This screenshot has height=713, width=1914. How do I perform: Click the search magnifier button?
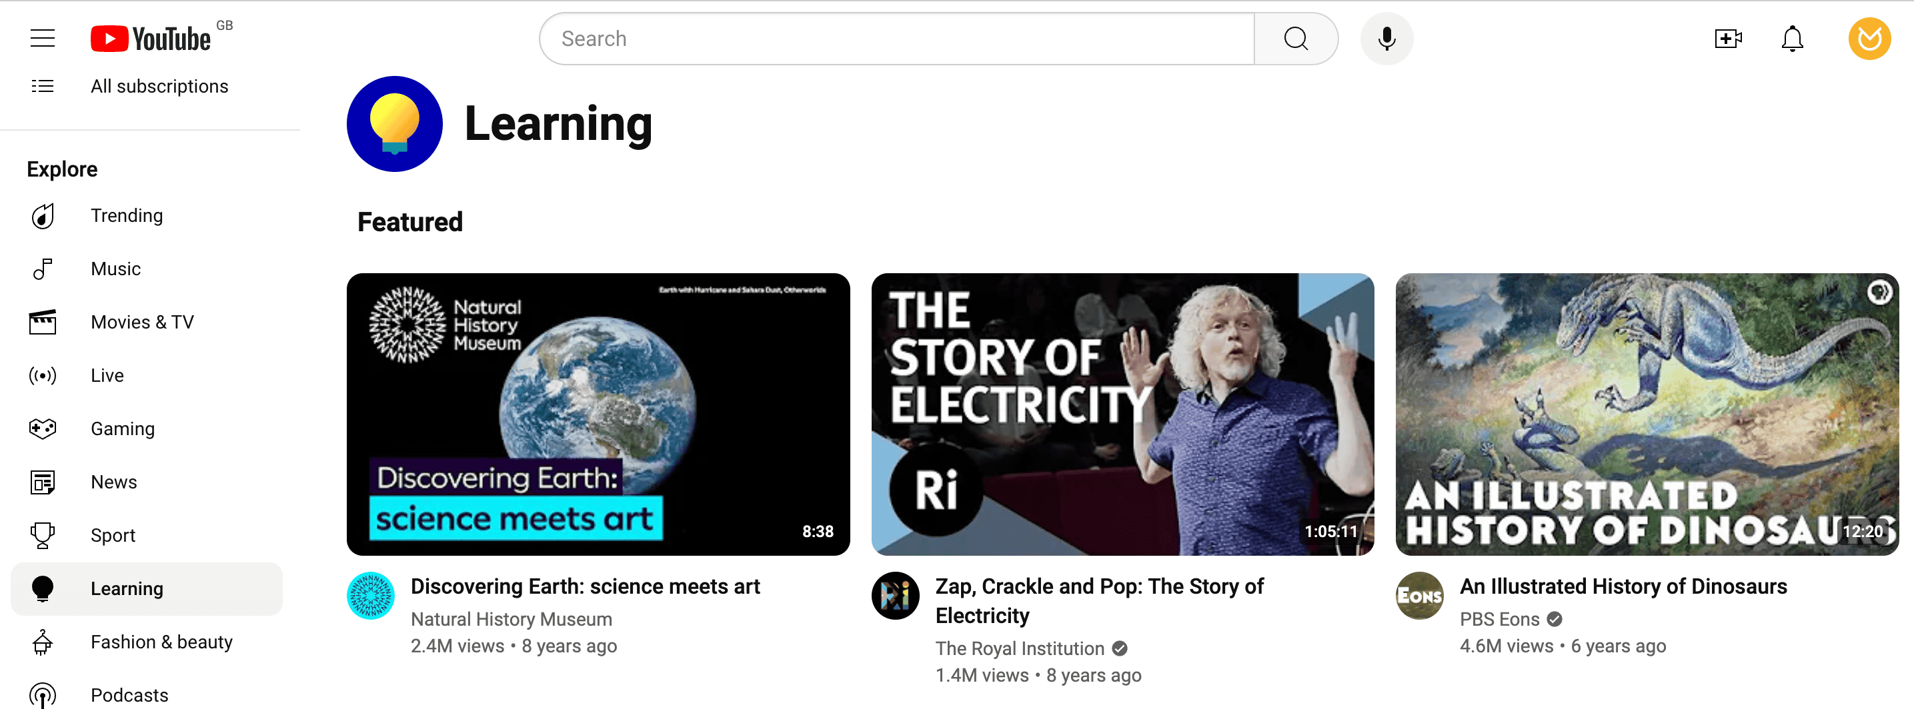[x=1295, y=39]
